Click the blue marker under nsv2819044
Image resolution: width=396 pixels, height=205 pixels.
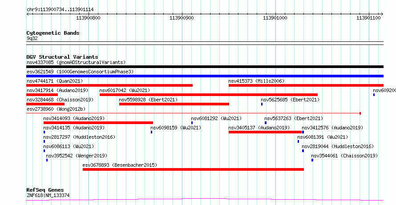coord(303,151)
